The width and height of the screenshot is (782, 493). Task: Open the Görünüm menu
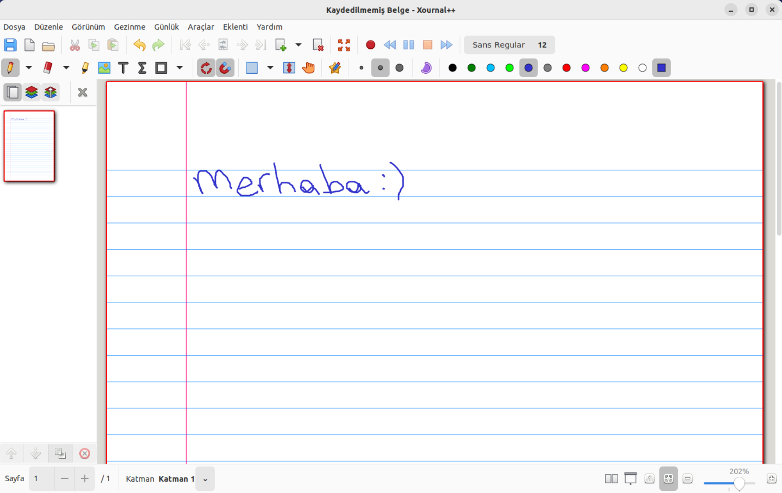pyautogui.click(x=88, y=27)
